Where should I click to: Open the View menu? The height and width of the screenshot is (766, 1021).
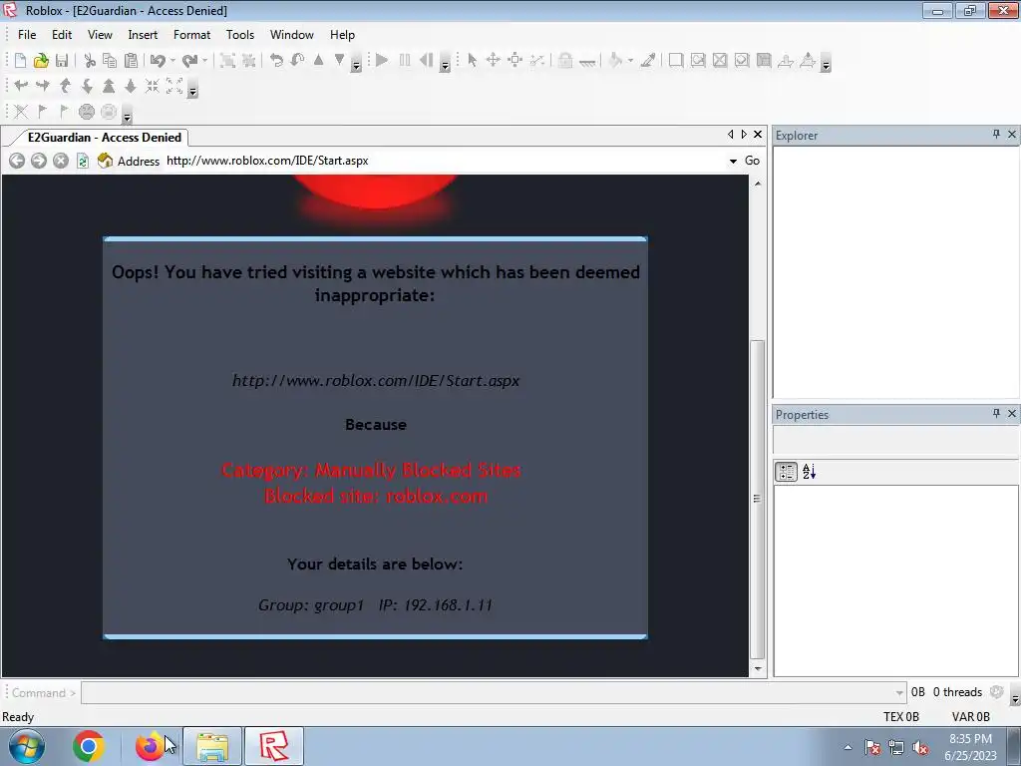pyautogui.click(x=100, y=35)
